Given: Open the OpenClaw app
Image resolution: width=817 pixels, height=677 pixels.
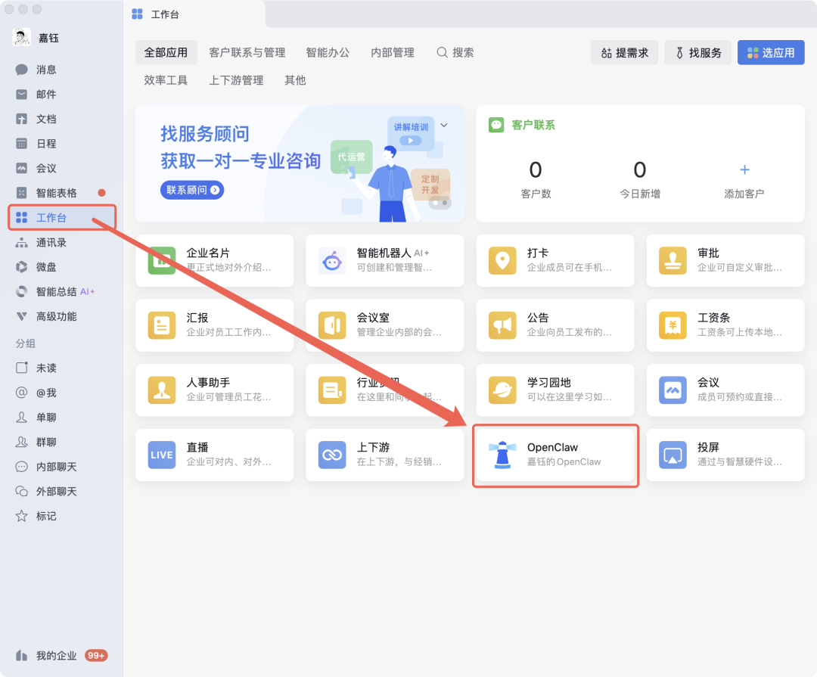Looking at the screenshot, I should click(x=555, y=454).
